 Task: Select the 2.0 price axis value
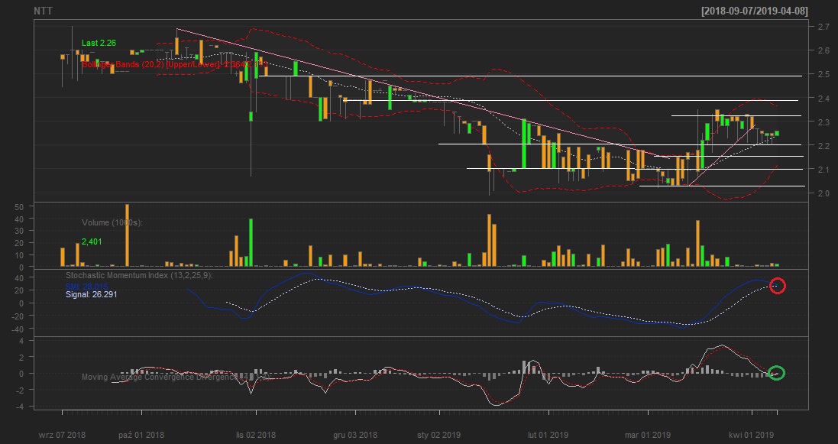823,193
